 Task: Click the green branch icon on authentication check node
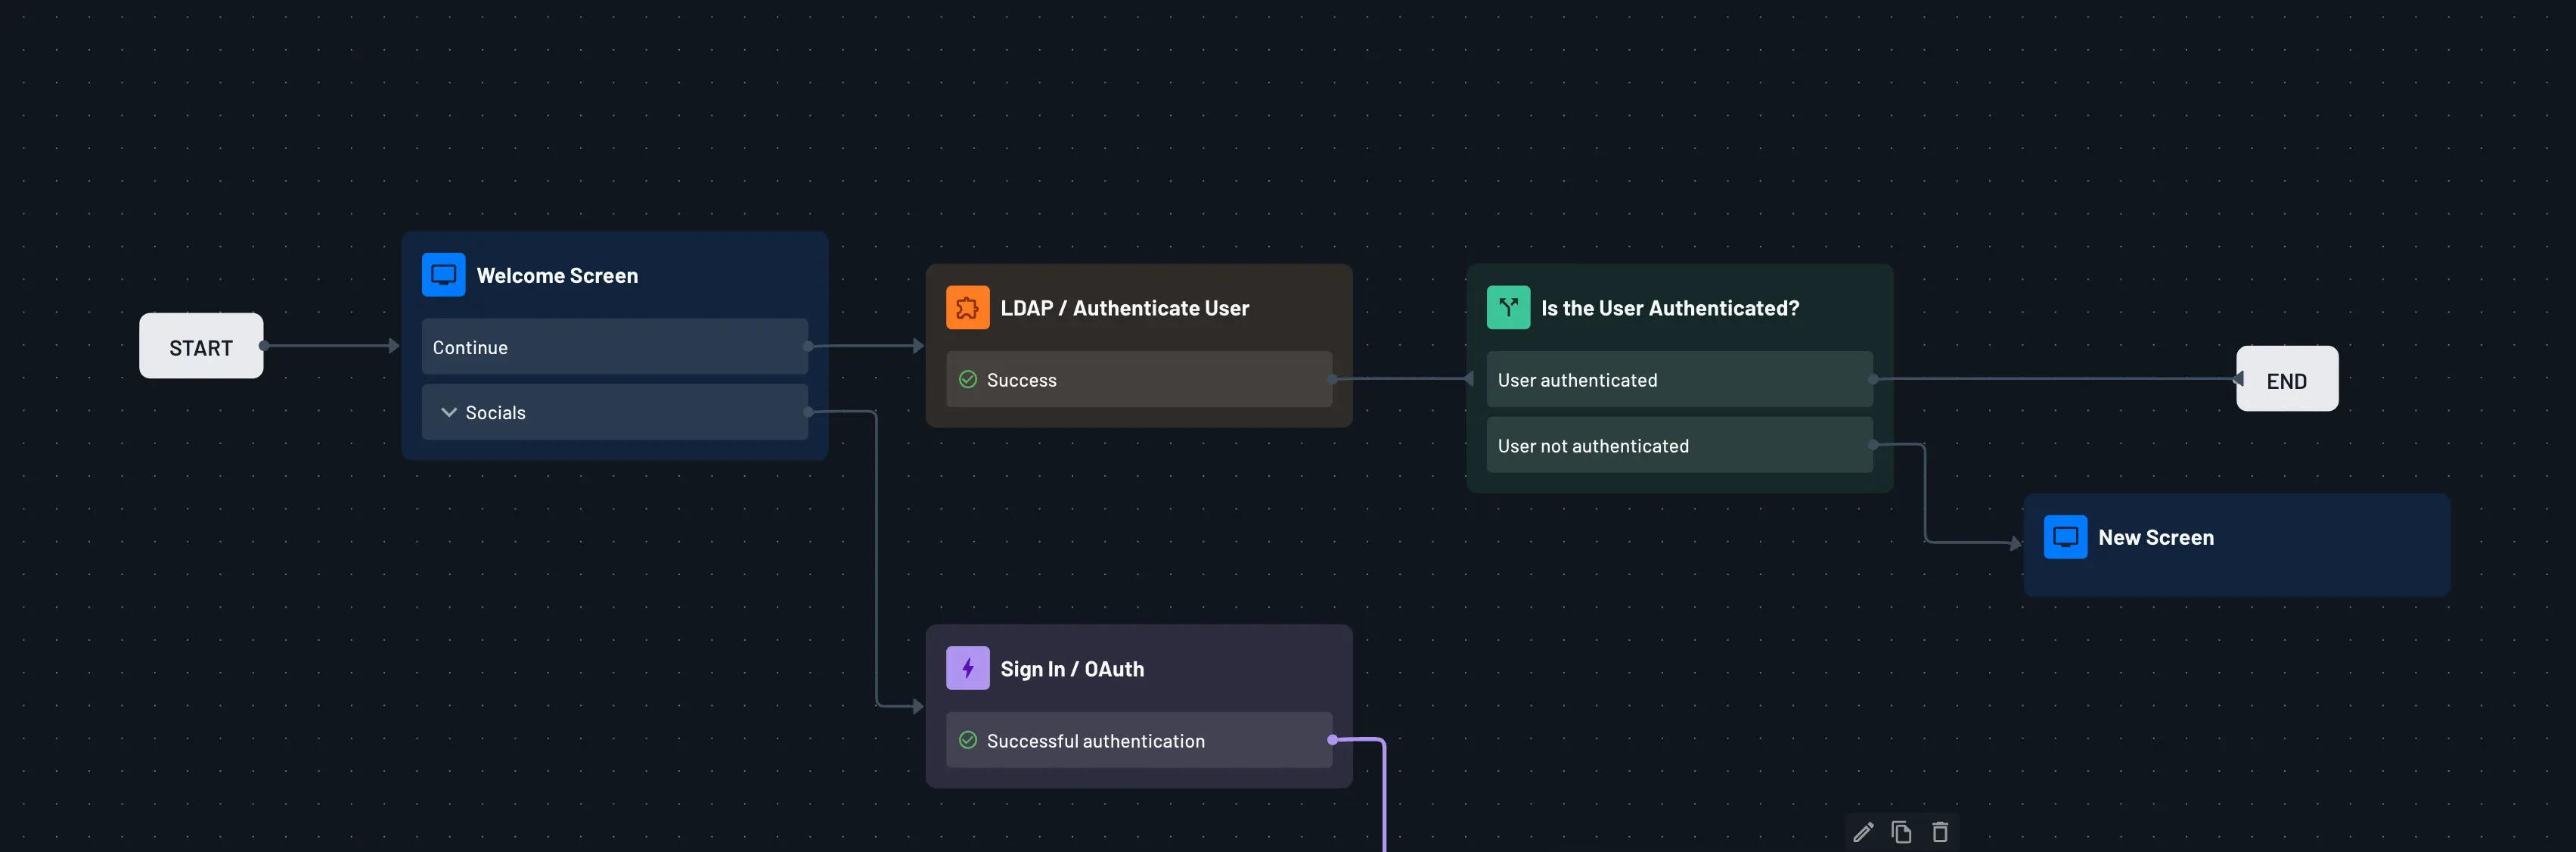tap(1507, 307)
